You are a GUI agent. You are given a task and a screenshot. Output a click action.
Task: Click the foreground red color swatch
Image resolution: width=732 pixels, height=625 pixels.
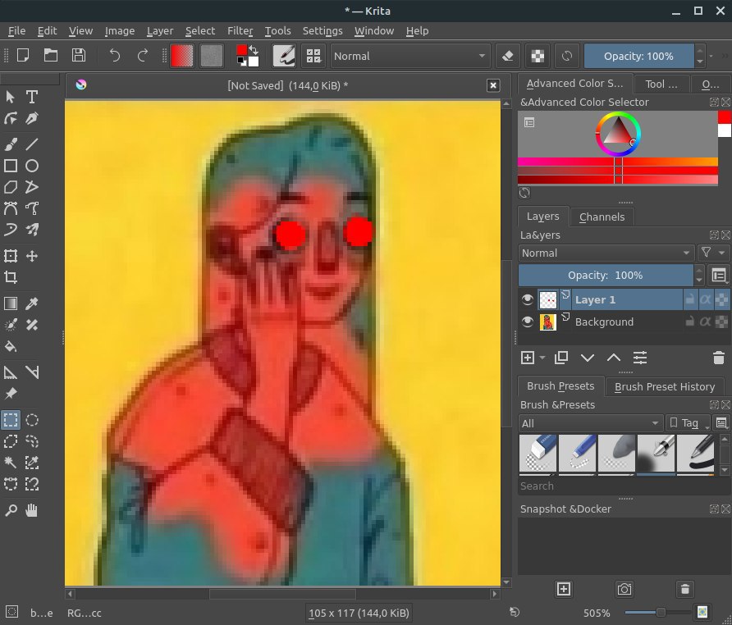click(242, 49)
